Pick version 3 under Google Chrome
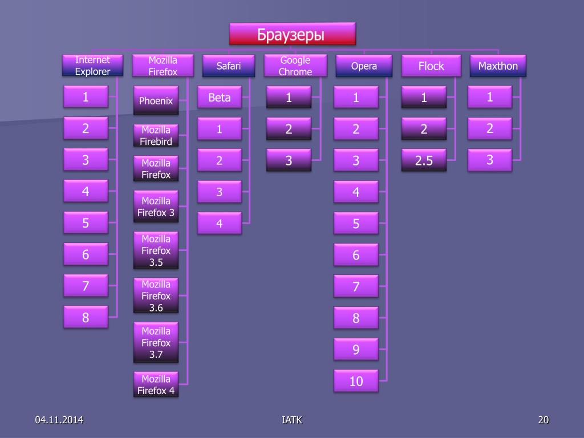584x438 pixels. coord(289,160)
